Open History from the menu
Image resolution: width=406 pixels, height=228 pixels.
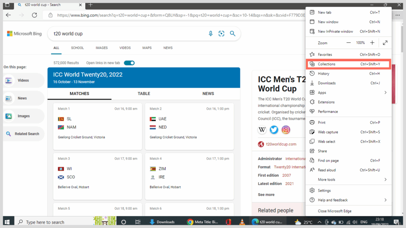(348, 74)
